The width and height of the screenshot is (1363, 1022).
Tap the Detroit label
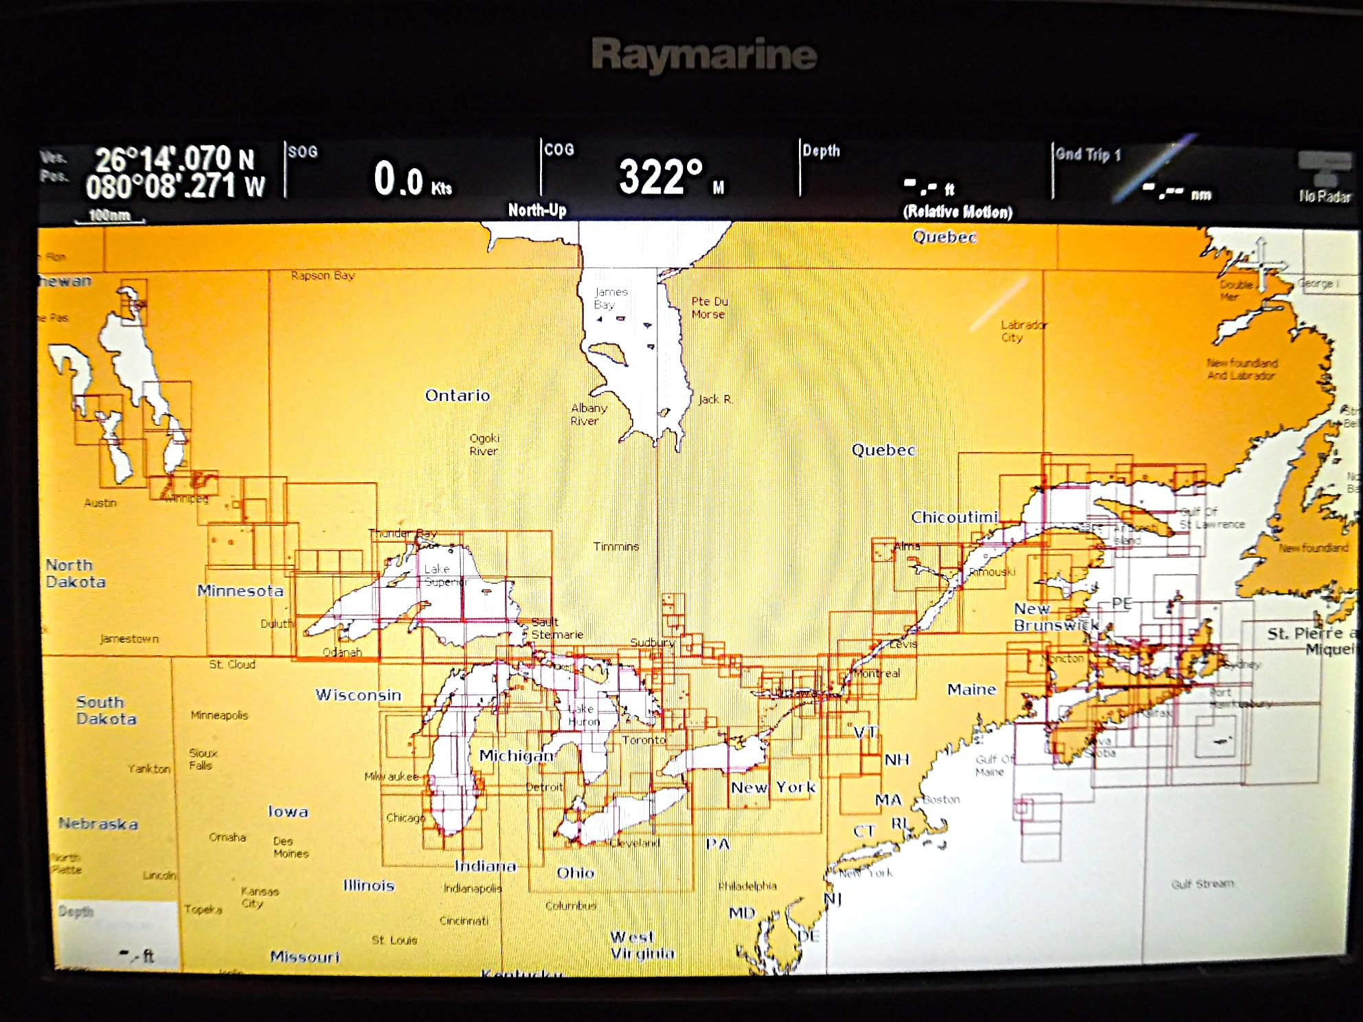tap(544, 787)
